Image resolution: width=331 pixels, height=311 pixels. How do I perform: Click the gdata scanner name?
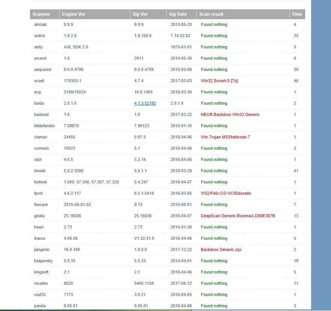(39, 216)
